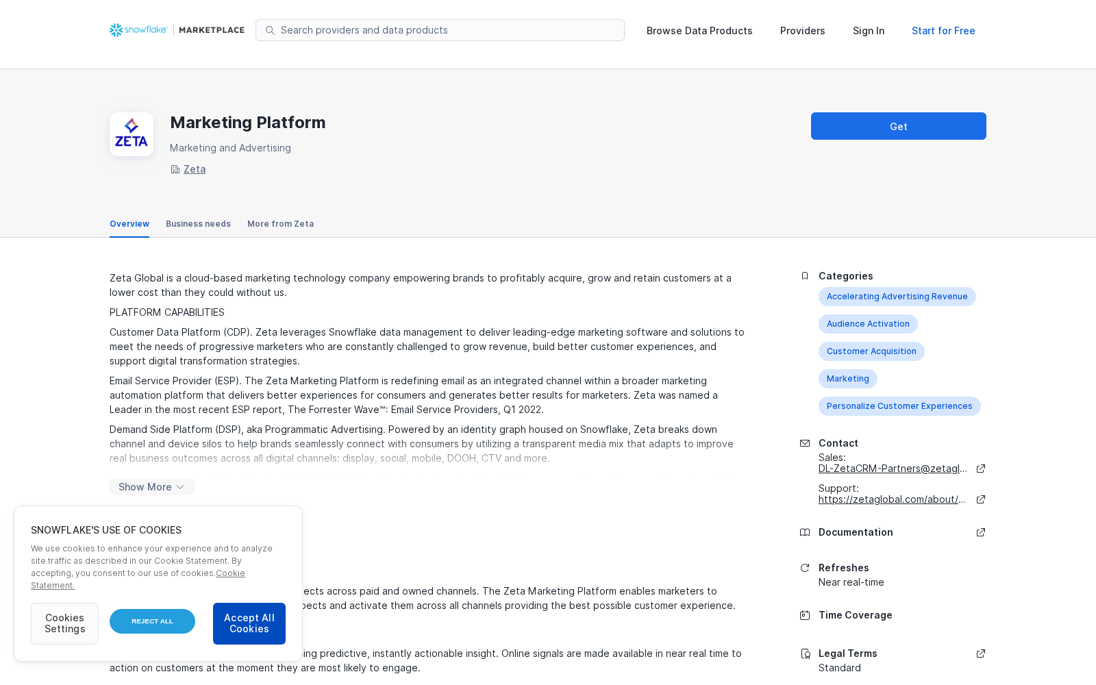Open Cookies Settings
Screen dimensions: 1096x685
tap(64, 623)
